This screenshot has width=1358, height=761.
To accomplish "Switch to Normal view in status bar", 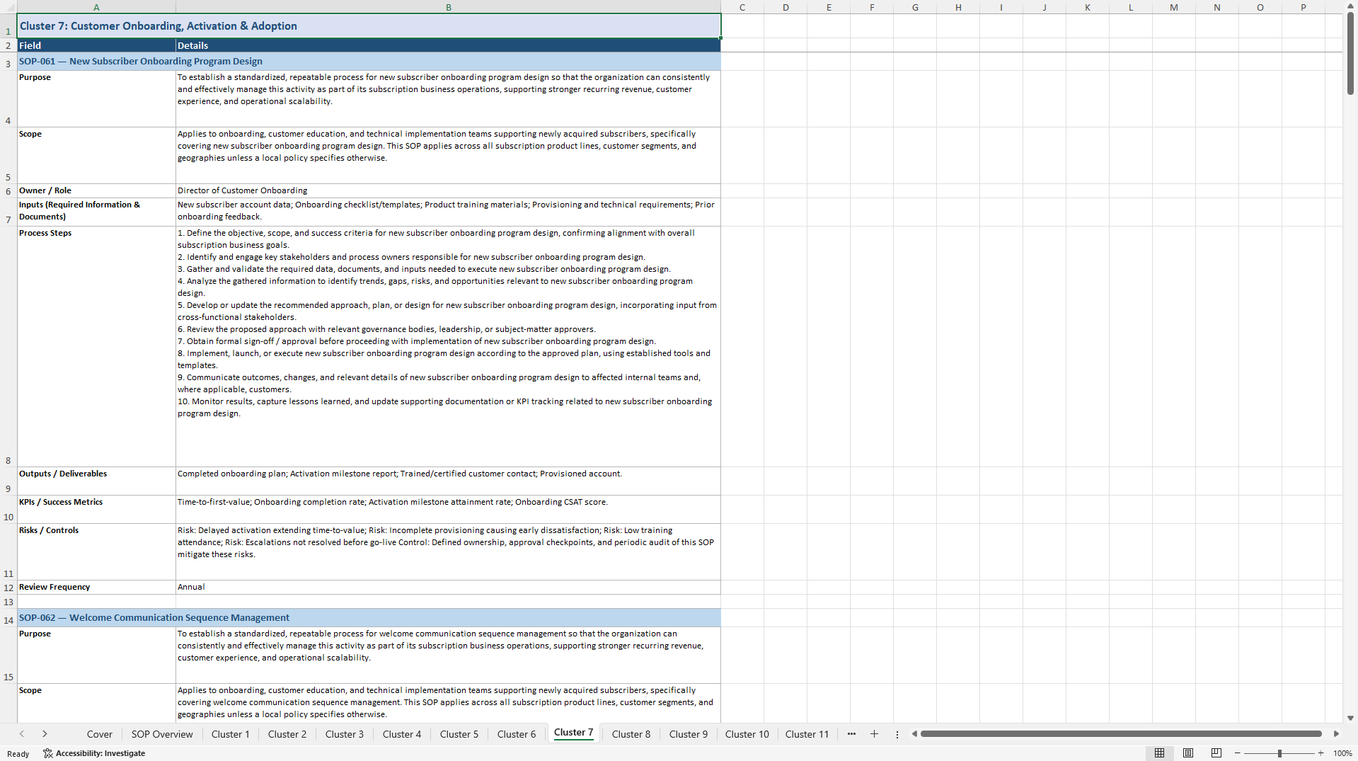I will 1159,753.
